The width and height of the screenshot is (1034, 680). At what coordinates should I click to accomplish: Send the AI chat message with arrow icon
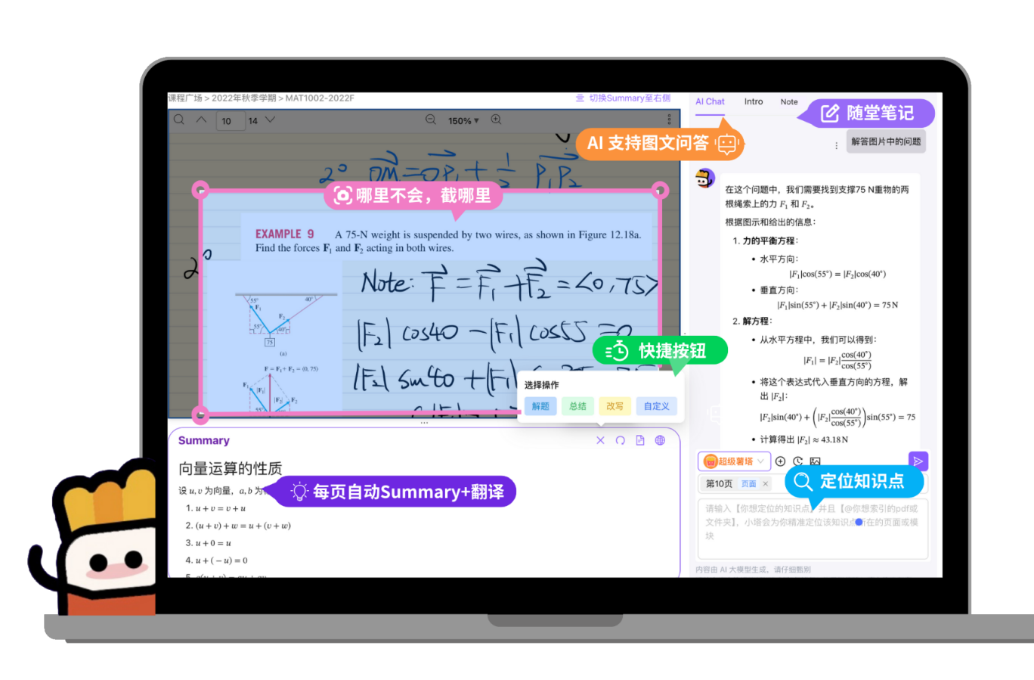pyautogui.click(x=918, y=460)
